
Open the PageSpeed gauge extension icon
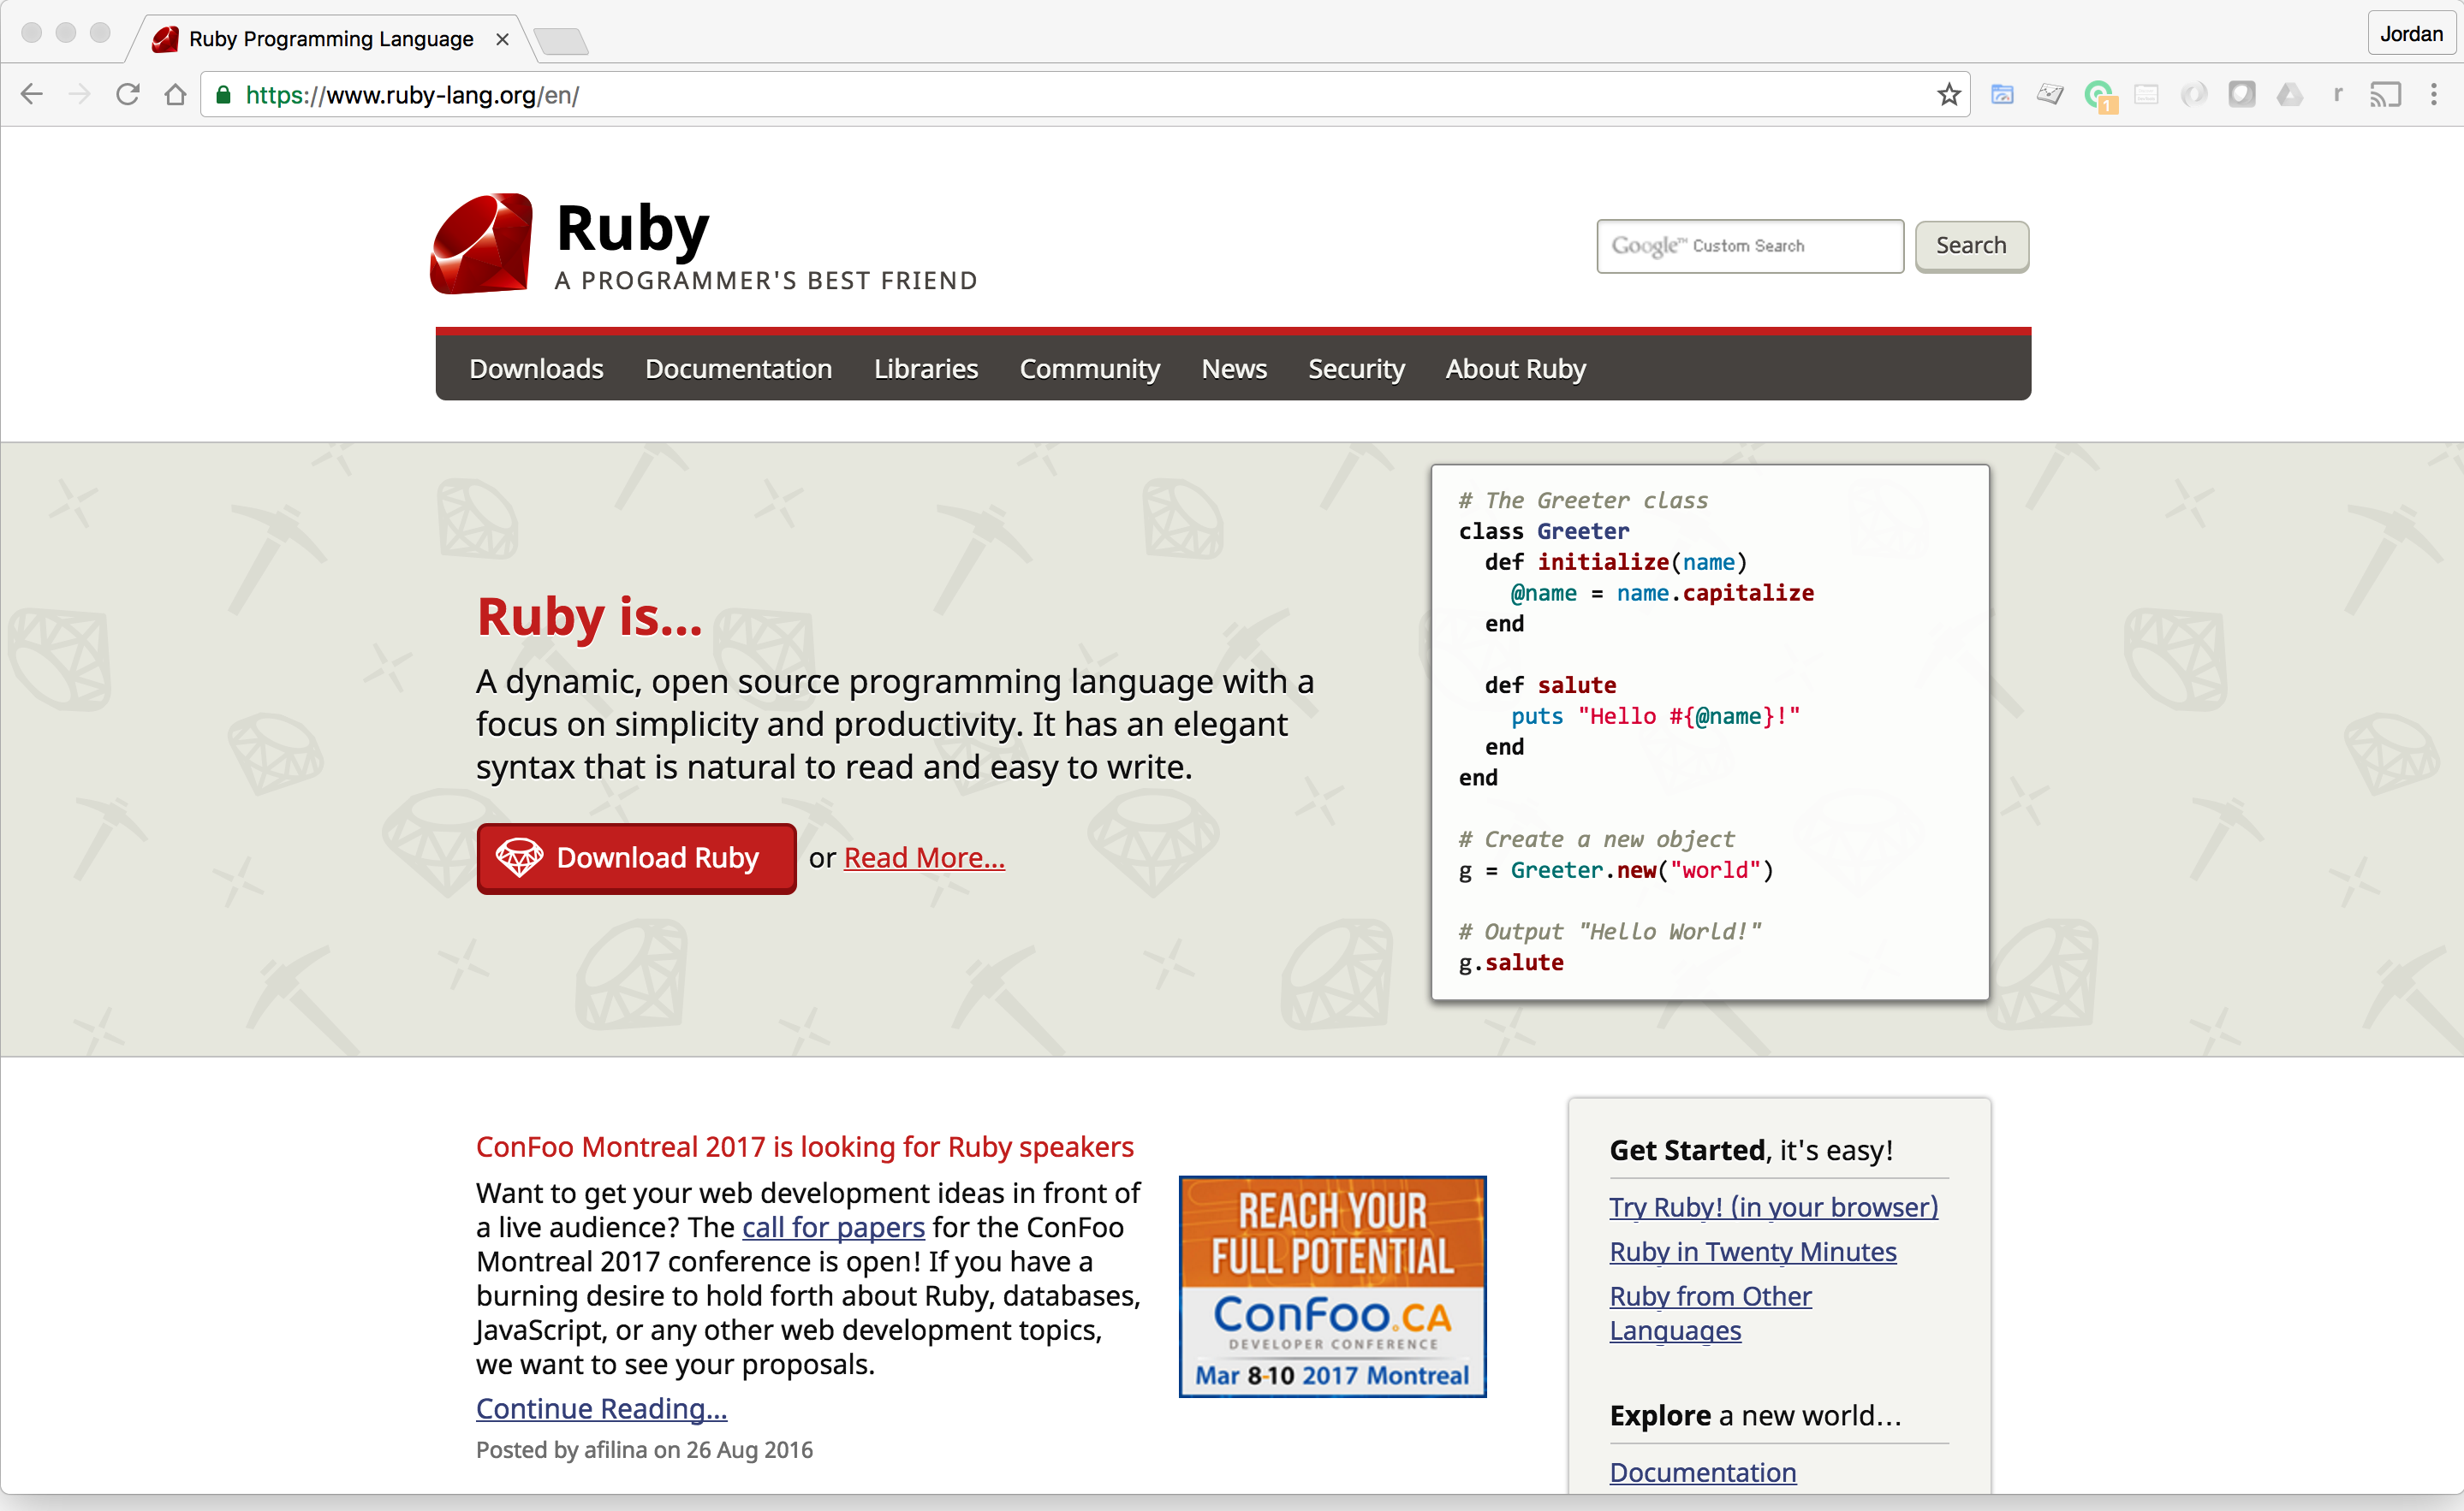click(x=2002, y=95)
